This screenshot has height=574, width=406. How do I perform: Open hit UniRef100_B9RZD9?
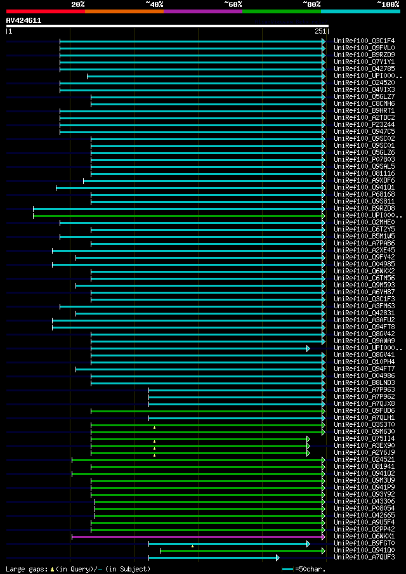(x=364, y=55)
